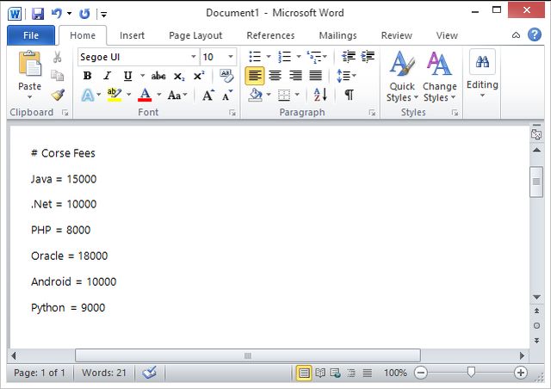The width and height of the screenshot is (551, 389).
Task: Click the Center alignment icon
Action: (x=275, y=76)
